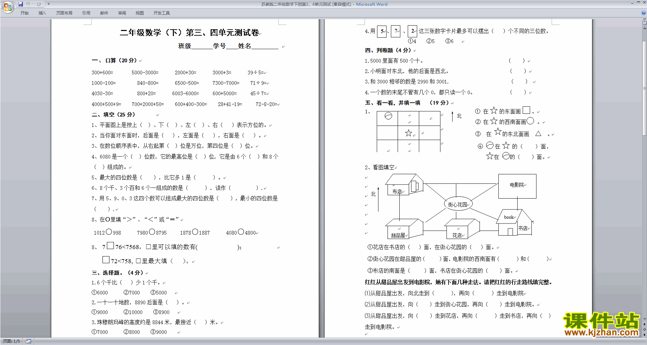Screen dimensions: 647x345
Task: Click the comparison circle between 7980 and 8795
Action: click(152, 232)
